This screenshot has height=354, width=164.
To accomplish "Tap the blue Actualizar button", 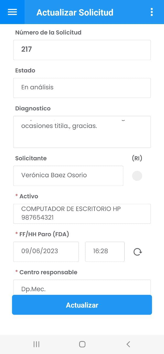I will (x=82, y=305).
